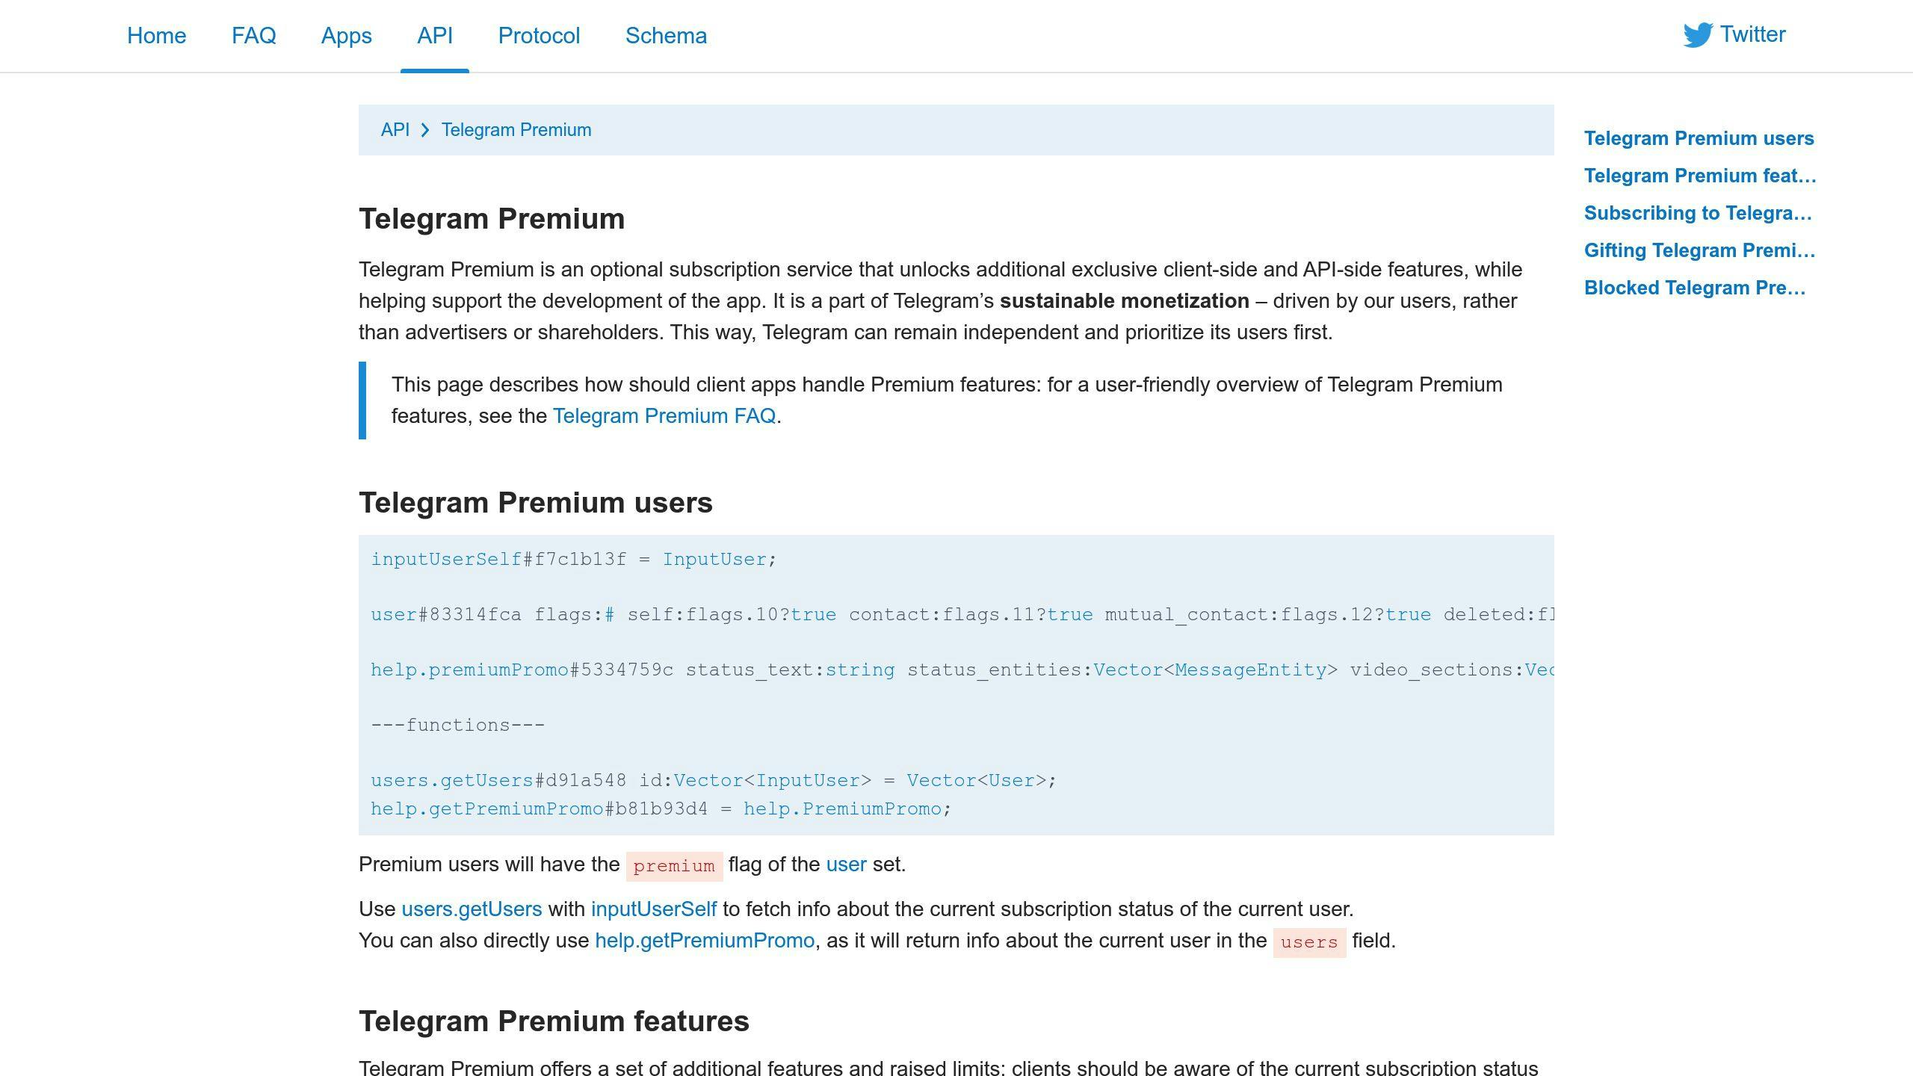Click the help.getPremiumPromo API link
This screenshot has width=1913, height=1076.
(x=704, y=941)
